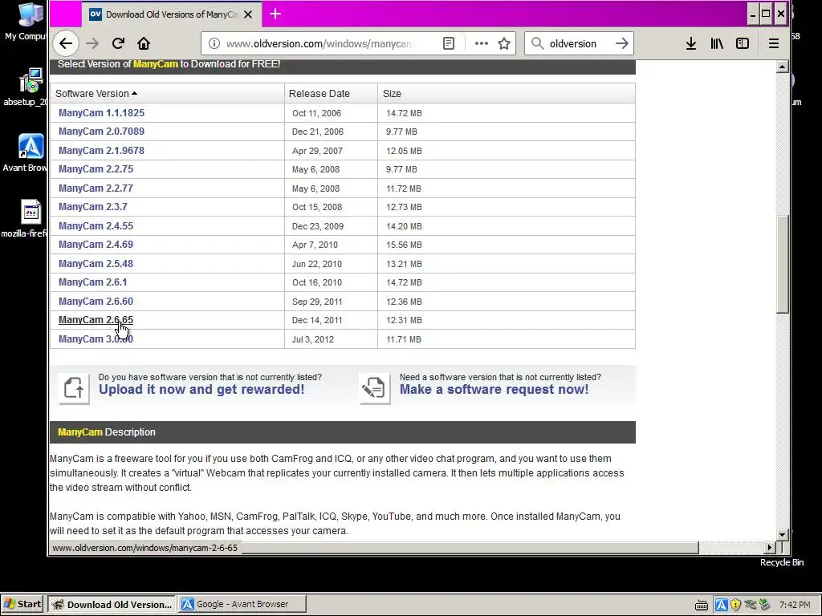Viewport: 822px width, 616px height.
Task: Show the sidebars button
Action: point(743,43)
